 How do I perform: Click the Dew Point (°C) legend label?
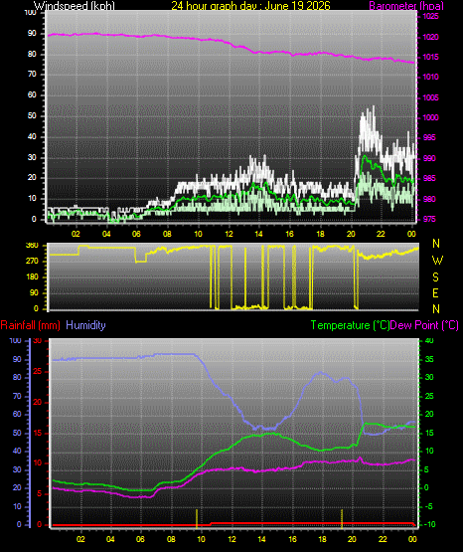tap(424, 325)
